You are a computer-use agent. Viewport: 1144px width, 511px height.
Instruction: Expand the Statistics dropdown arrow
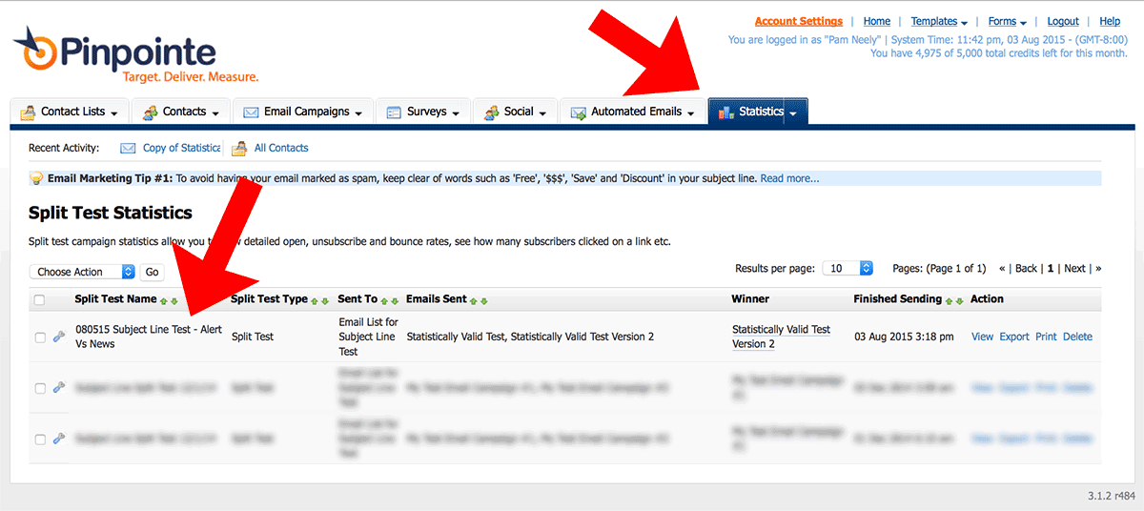(x=793, y=113)
